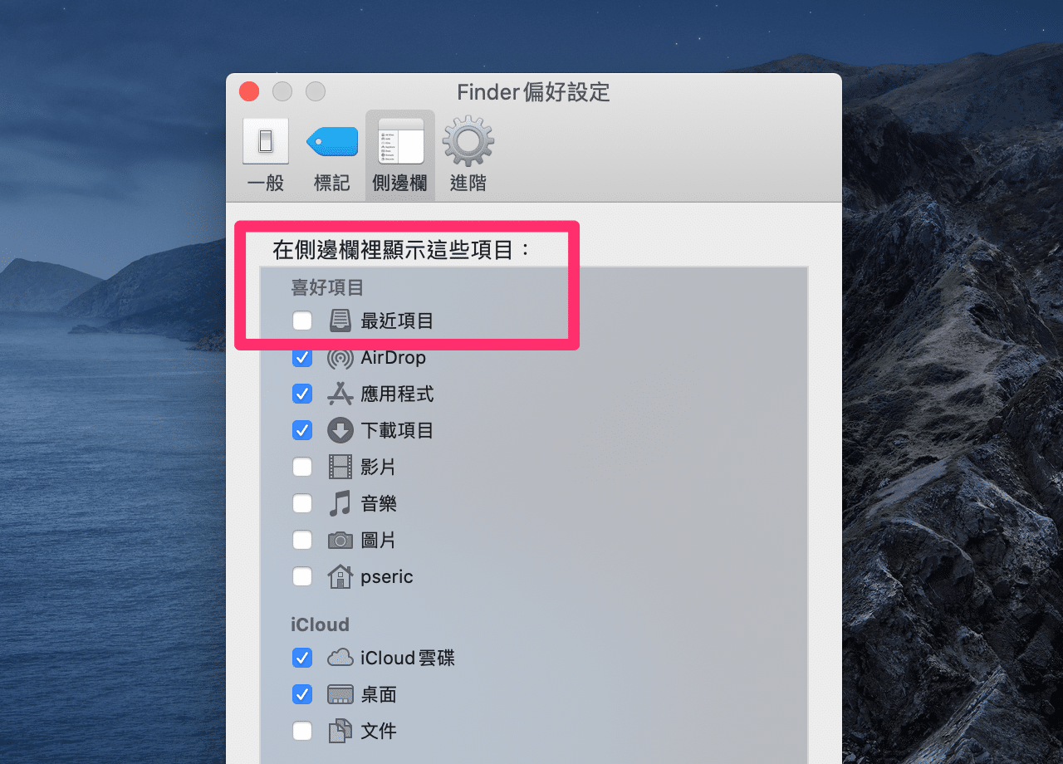Close the Finder偏好設定 window
Image resolution: width=1063 pixels, height=764 pixels.
click(x=249, y=91)
